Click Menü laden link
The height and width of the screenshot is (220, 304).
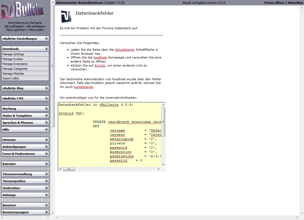coord(36,30)
